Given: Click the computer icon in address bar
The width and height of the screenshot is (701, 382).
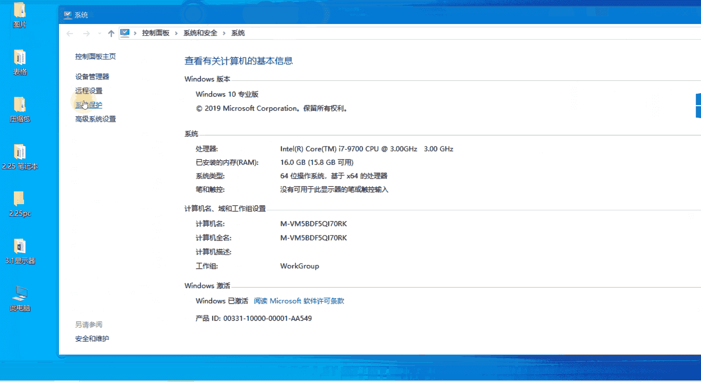Looking at the screenshot, I should pos(125,33).
